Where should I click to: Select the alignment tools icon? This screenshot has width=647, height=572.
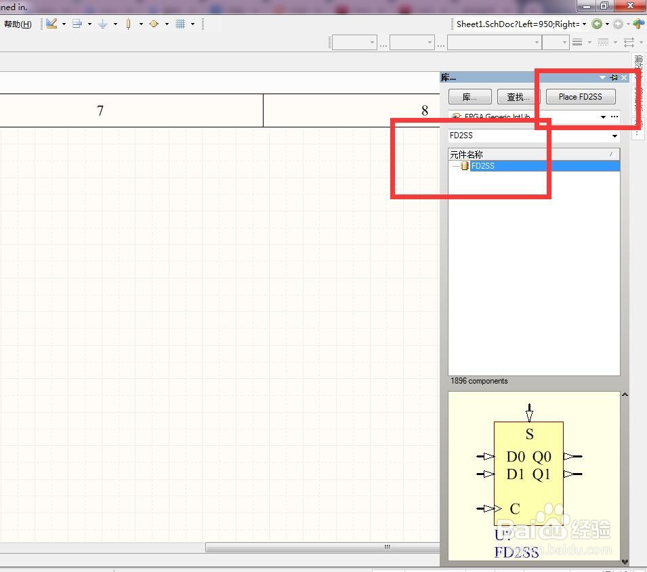pyautogui.click(x=77, y=24)
